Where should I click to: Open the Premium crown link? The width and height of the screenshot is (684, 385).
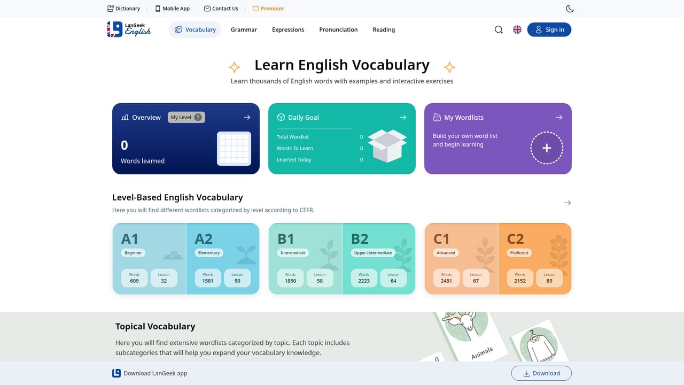pos(268,9)
